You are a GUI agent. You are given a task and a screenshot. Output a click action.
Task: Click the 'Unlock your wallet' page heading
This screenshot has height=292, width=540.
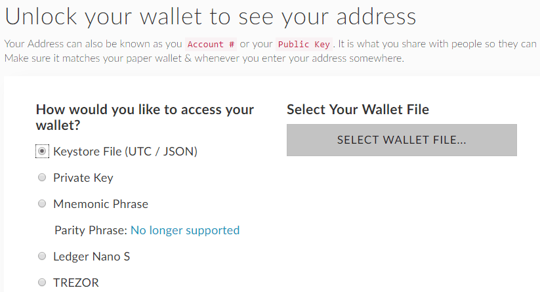pyautogui.click(x=210, y=16)
